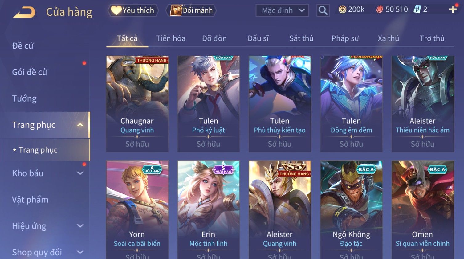Select Erin Mộc tinh linh skin card

[x=208, y=210]
